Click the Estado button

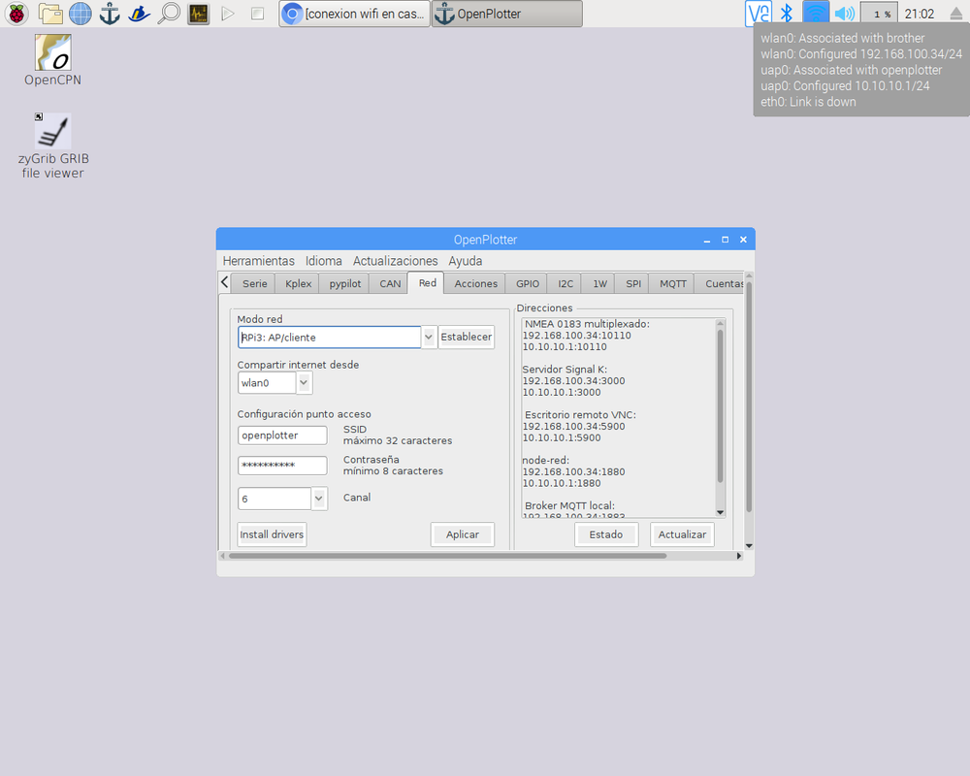pos(605,534)
